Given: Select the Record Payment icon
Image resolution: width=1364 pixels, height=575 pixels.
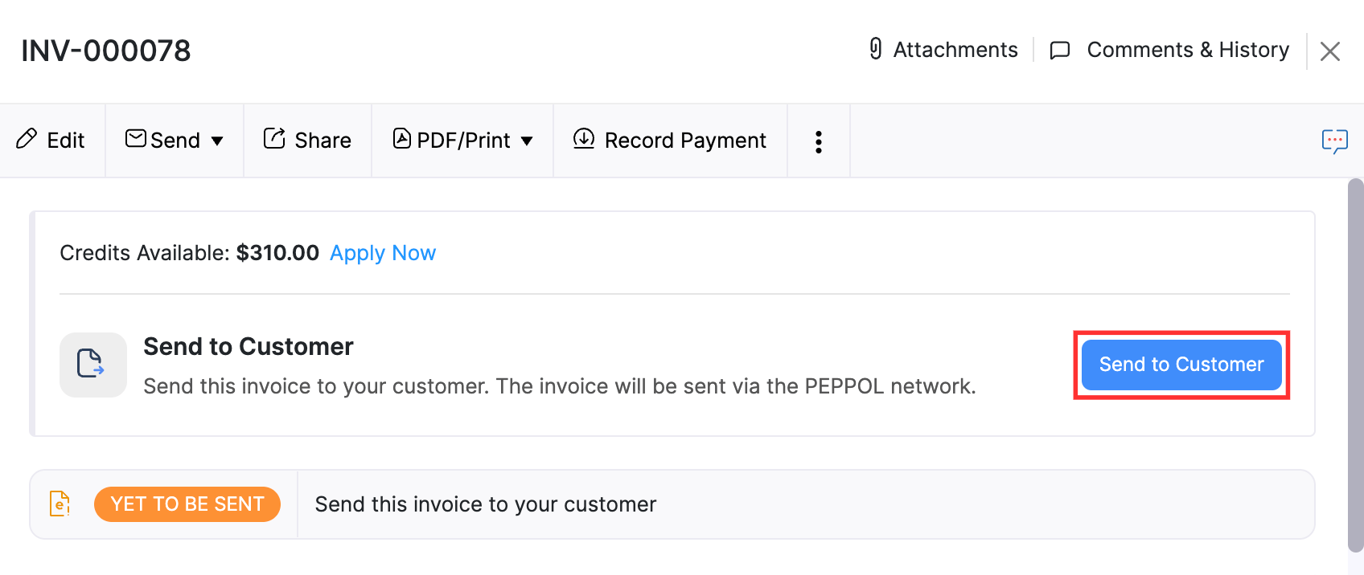Looking at the screenshot, I should click(x=584, y=140).
